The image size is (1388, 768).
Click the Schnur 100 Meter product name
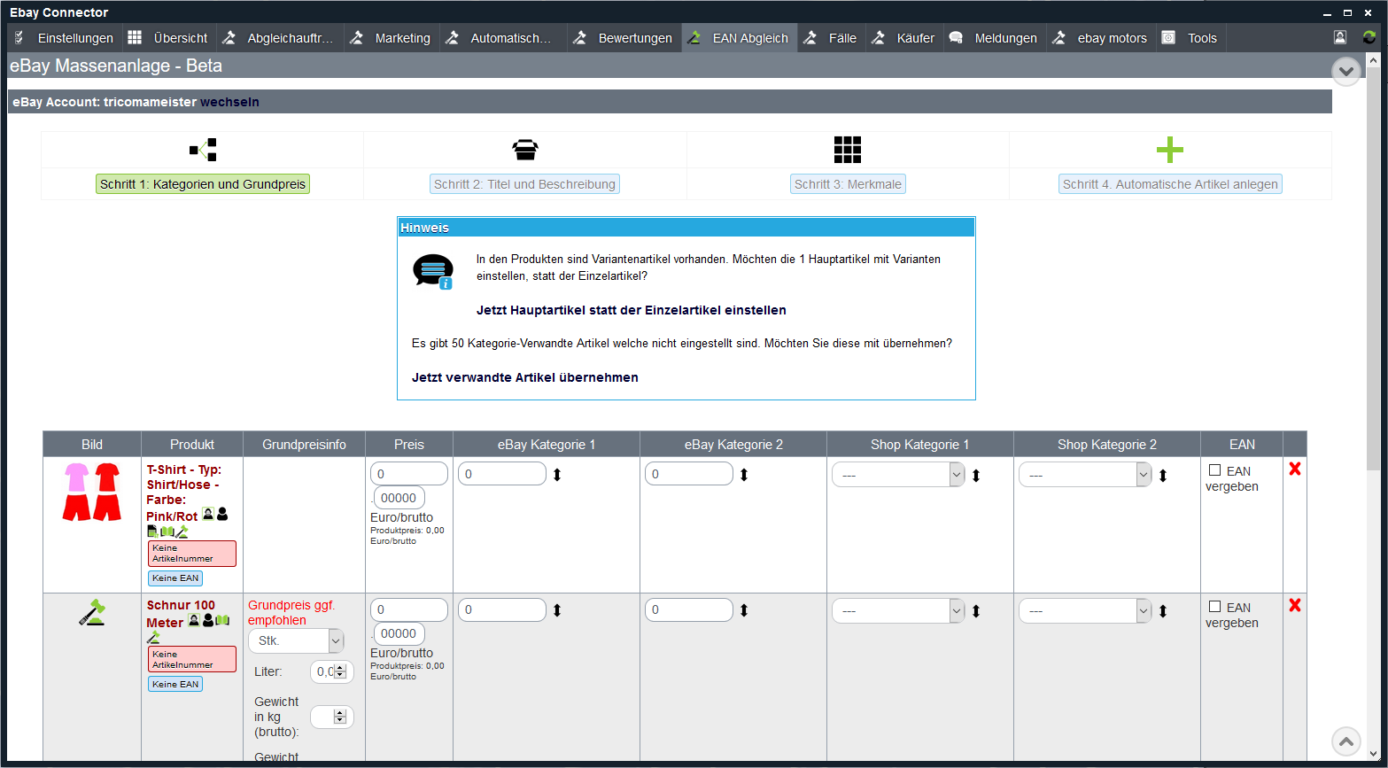181,614
